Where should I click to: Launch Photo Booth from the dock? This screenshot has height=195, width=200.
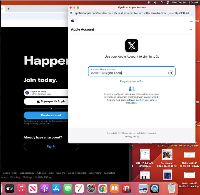point(126,188)
